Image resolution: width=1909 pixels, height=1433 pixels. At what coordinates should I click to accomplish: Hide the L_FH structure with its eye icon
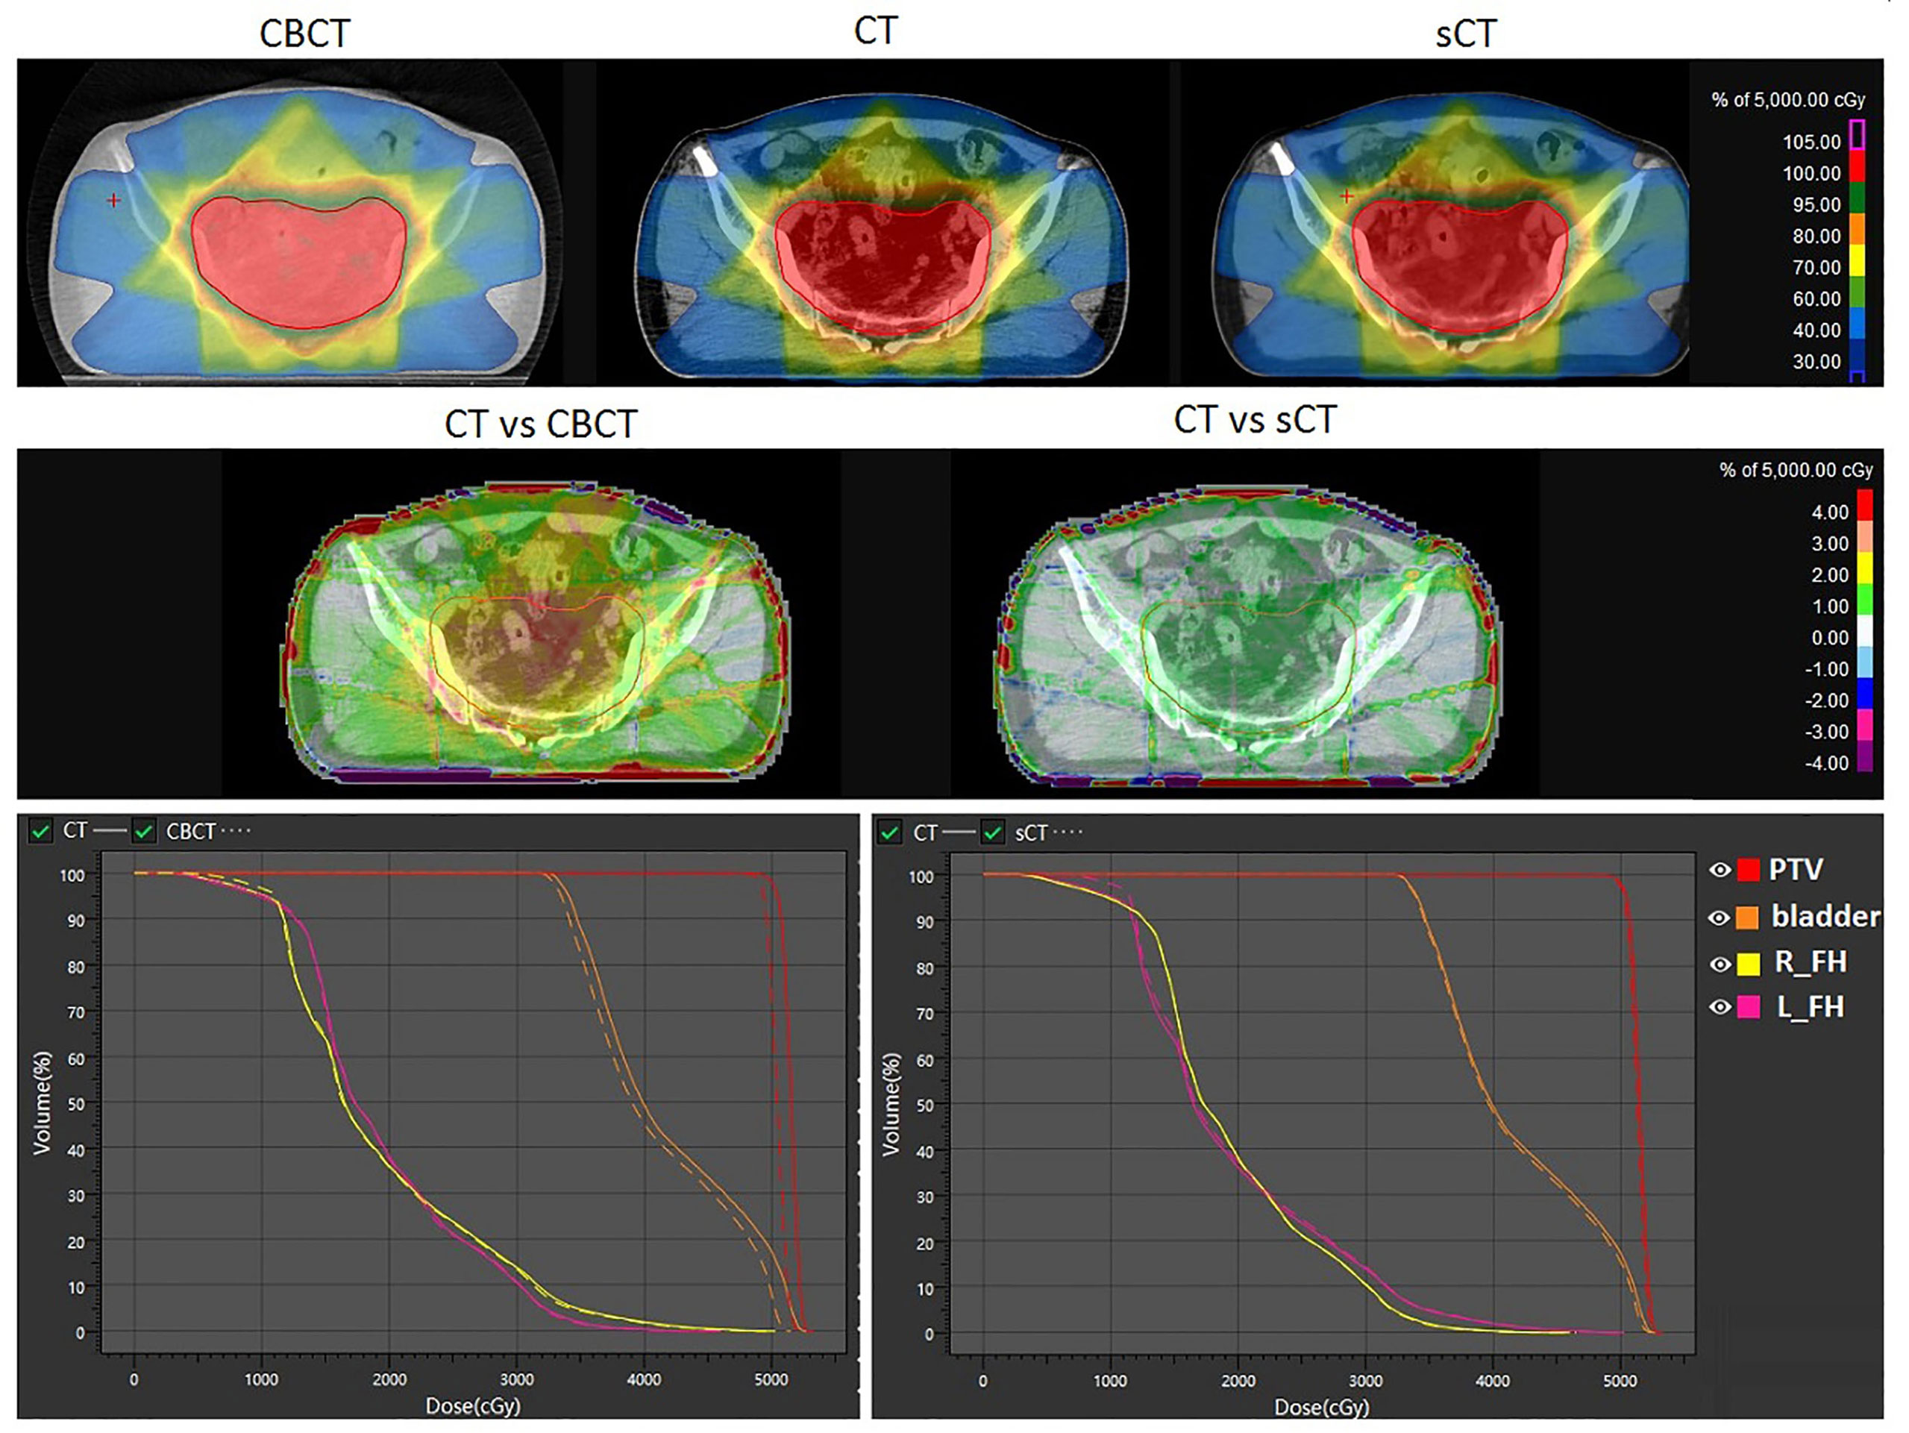(x=1719, y=1007)
